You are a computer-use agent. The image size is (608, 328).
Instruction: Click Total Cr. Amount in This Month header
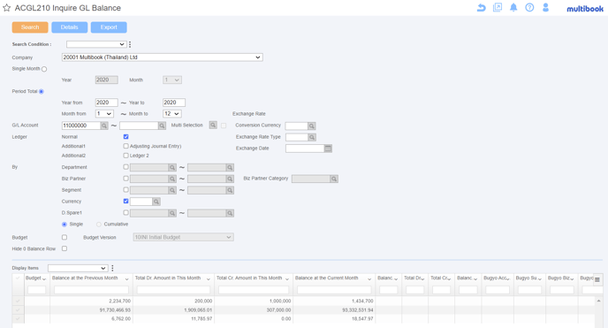249,278
